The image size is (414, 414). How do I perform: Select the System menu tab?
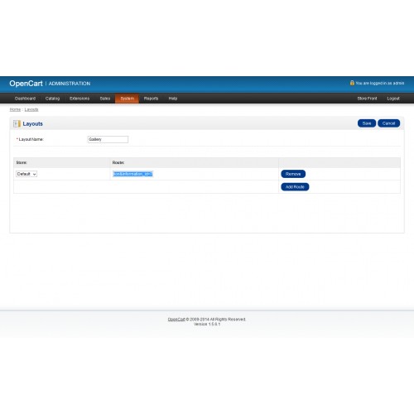click(x=127, y=99)
